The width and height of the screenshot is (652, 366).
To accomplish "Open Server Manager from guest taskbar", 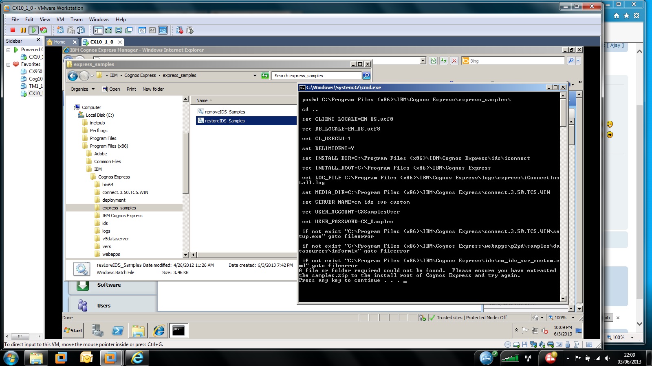I will point(97,331).
